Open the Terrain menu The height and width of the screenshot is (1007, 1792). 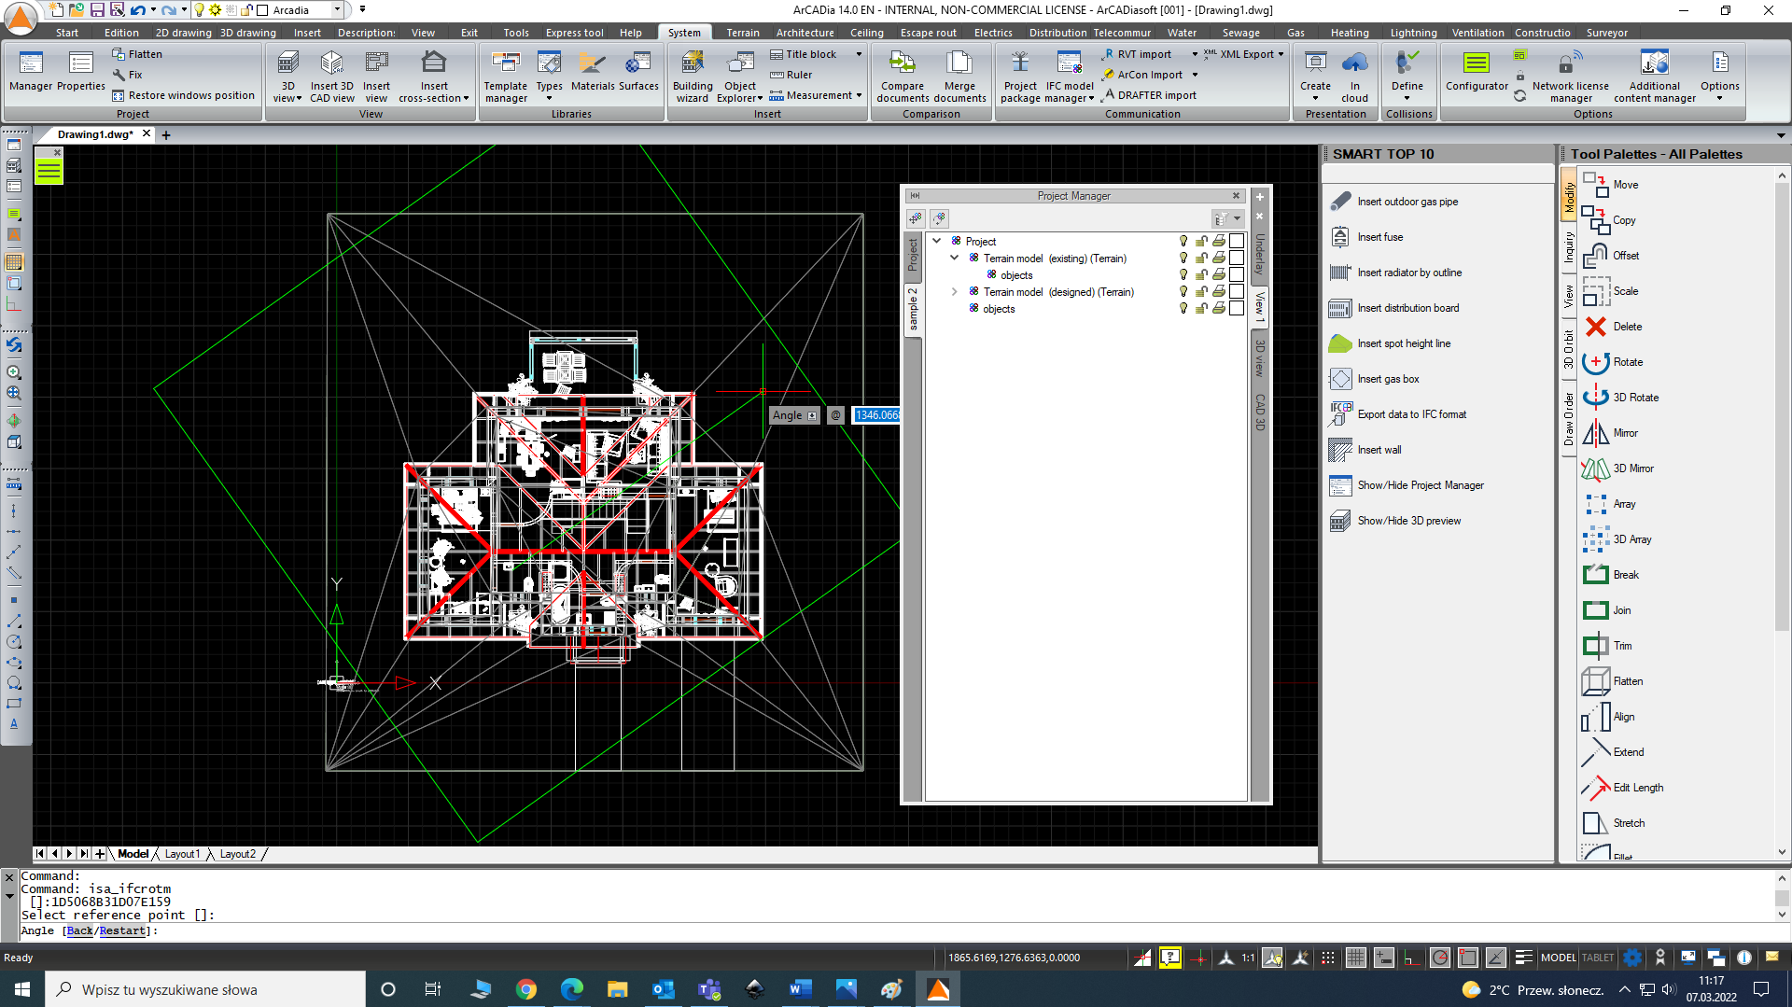pyautogui.click(x=743, y=32)
